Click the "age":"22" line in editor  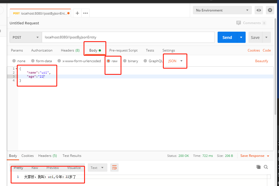(x=36, y=76)
